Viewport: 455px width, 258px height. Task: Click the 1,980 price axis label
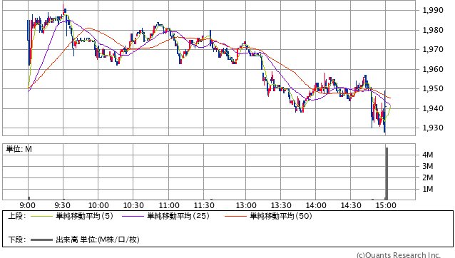coord(433,30)
